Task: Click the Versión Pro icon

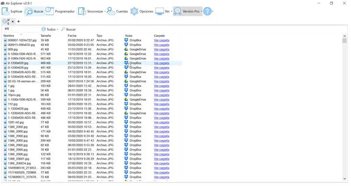Action: coord(178,11)
